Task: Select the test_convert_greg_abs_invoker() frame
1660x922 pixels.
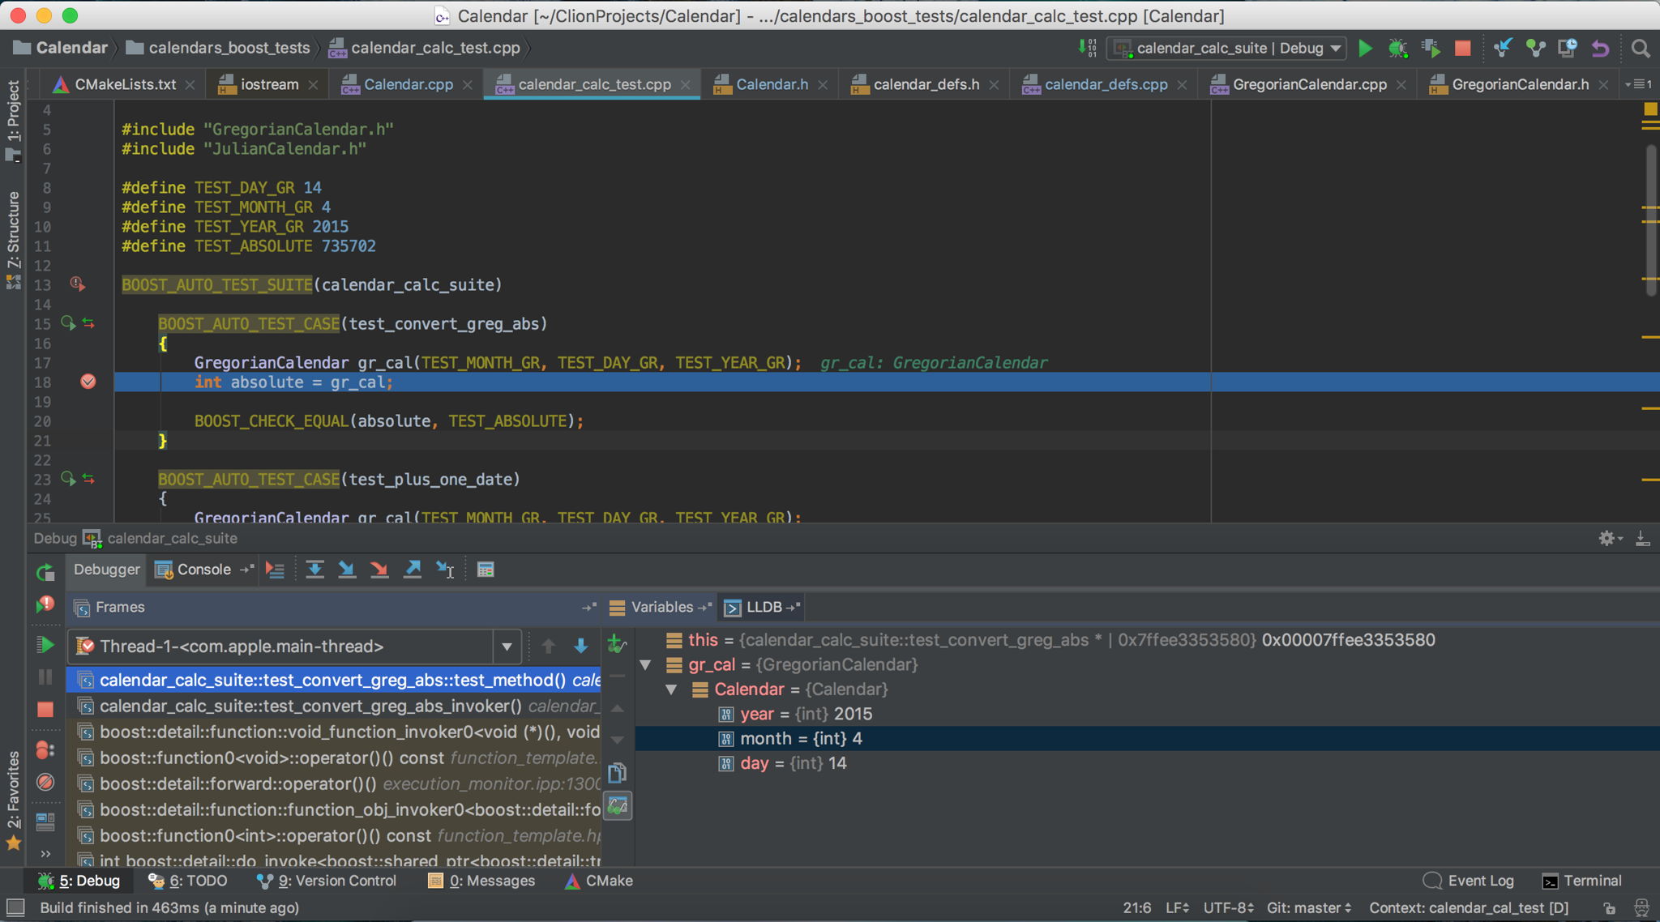Action: coord(334,706)
